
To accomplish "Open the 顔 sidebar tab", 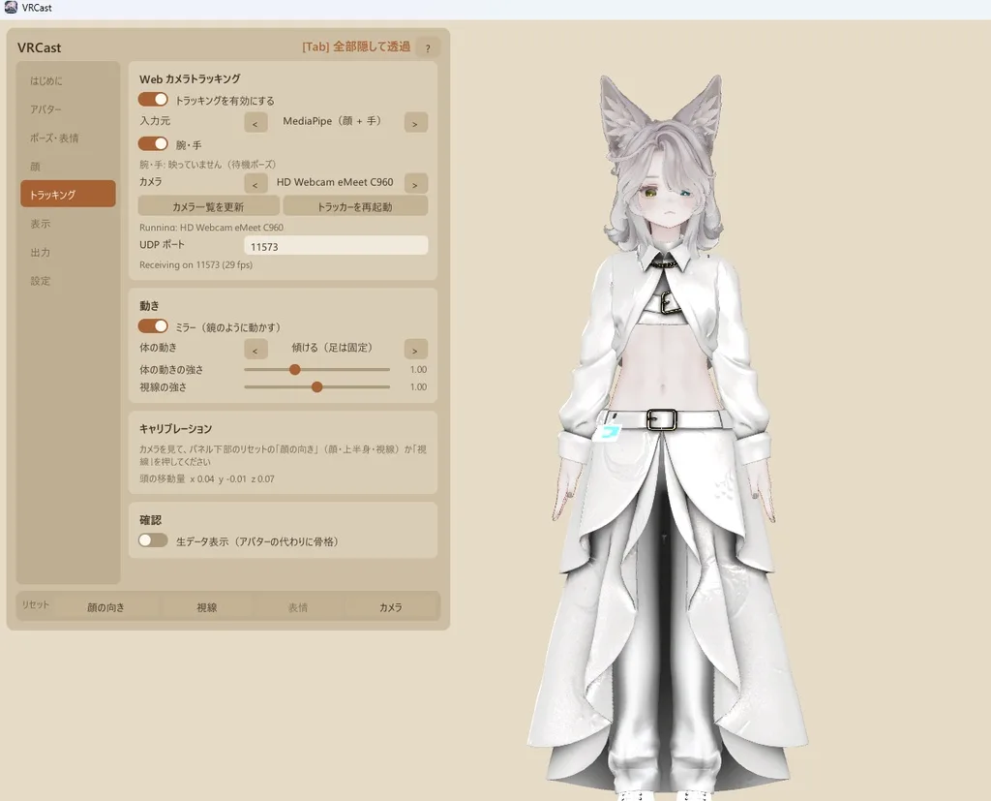I will (69, 167).
